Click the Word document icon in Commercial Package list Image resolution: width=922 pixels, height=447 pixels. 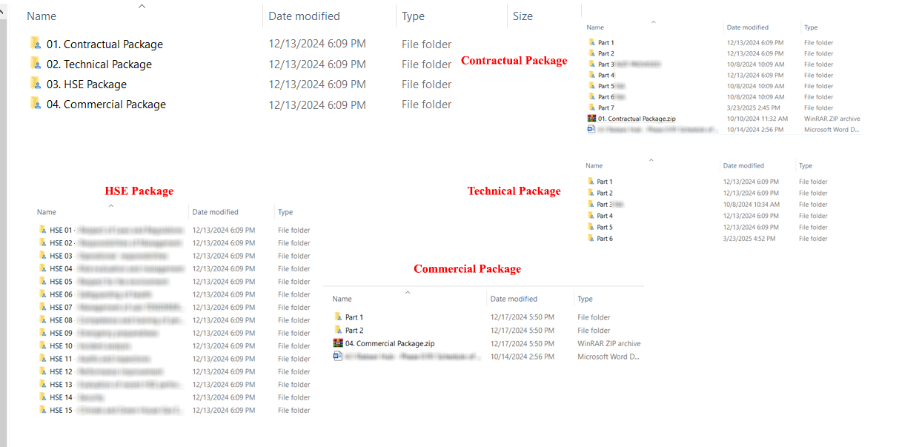click(338, 357)
